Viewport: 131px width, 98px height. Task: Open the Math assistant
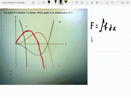(97, 2)
